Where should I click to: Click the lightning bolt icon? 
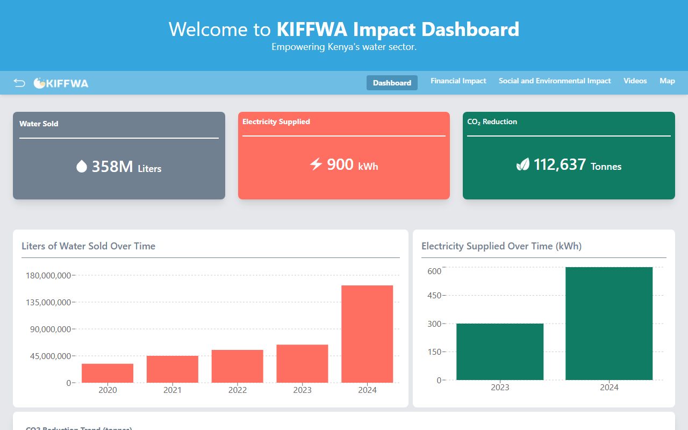pos(316,164)
